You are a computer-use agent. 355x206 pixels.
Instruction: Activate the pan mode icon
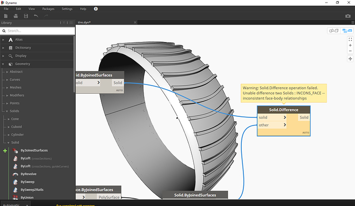pyautogui.click(x=350, y=59)
